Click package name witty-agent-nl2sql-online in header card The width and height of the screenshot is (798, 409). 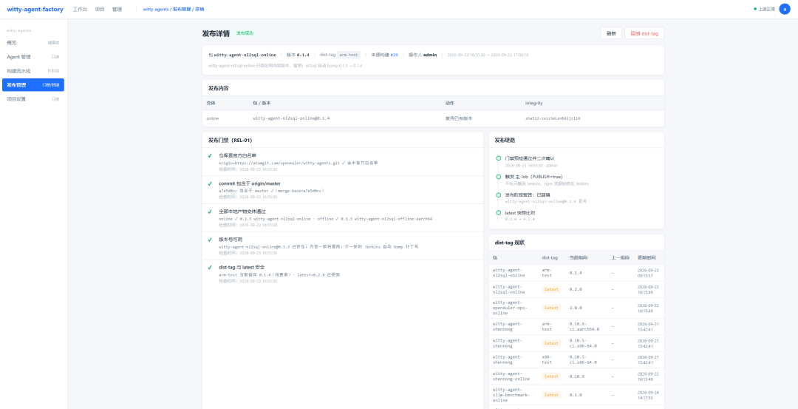245,55
